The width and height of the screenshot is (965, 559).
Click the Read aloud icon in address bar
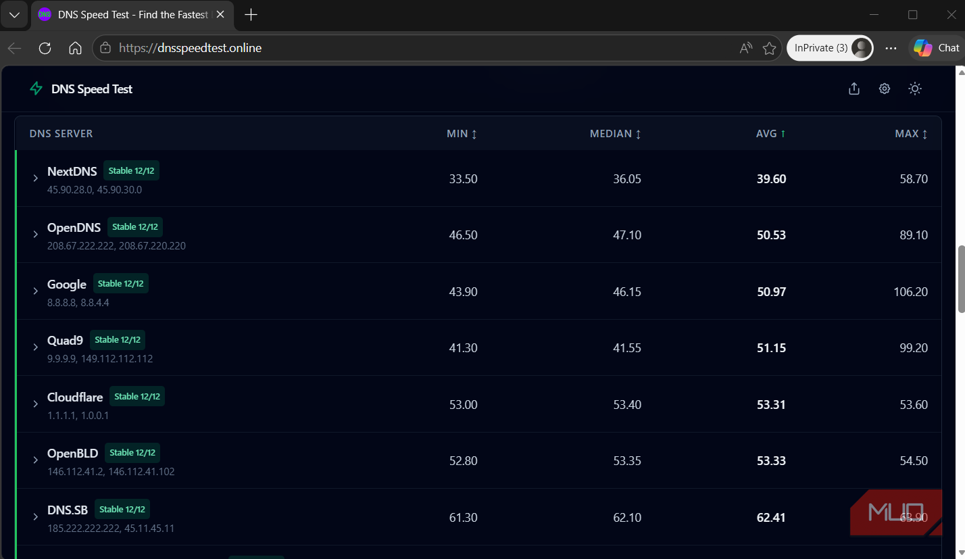tap(746, 48)
